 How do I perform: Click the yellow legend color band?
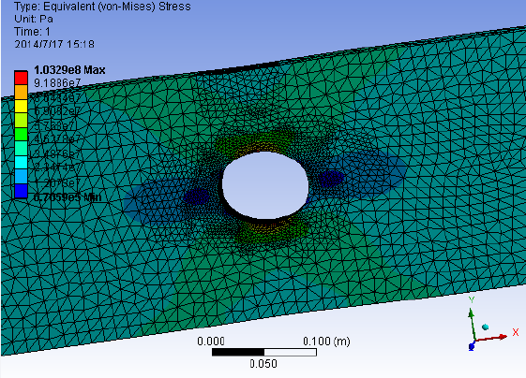click(21, 106)
